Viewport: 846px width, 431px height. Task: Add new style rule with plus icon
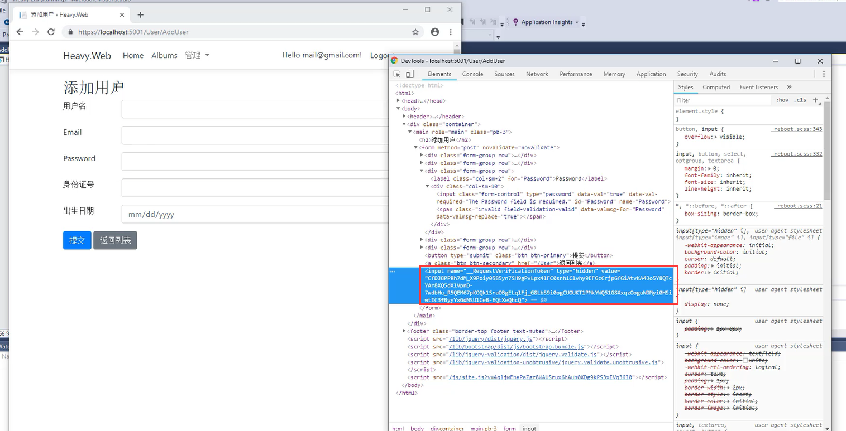point(815,100)
